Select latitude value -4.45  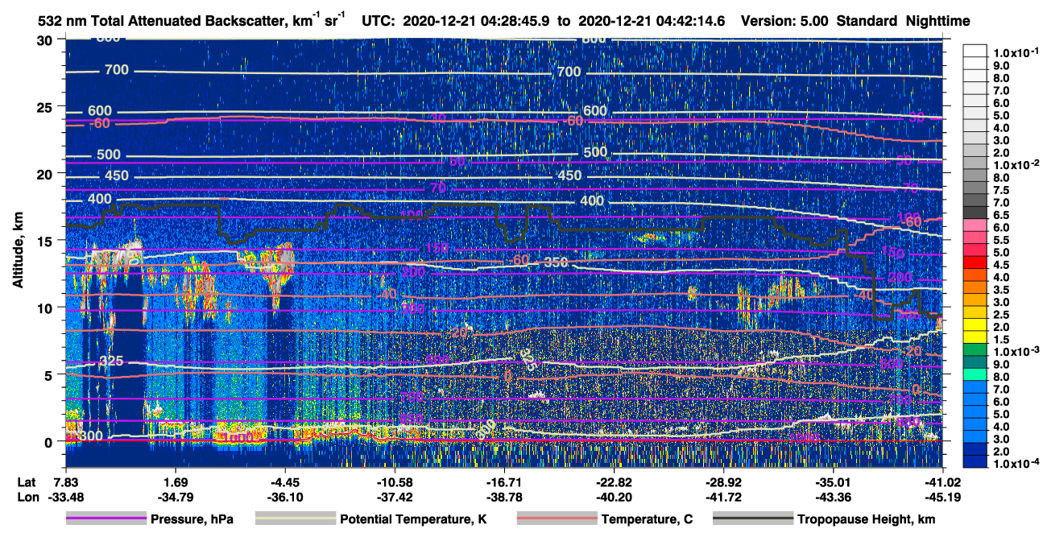285,482
